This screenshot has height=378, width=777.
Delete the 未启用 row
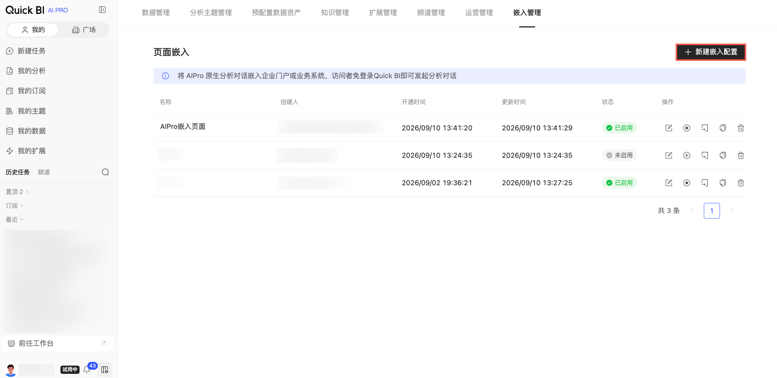741,156
